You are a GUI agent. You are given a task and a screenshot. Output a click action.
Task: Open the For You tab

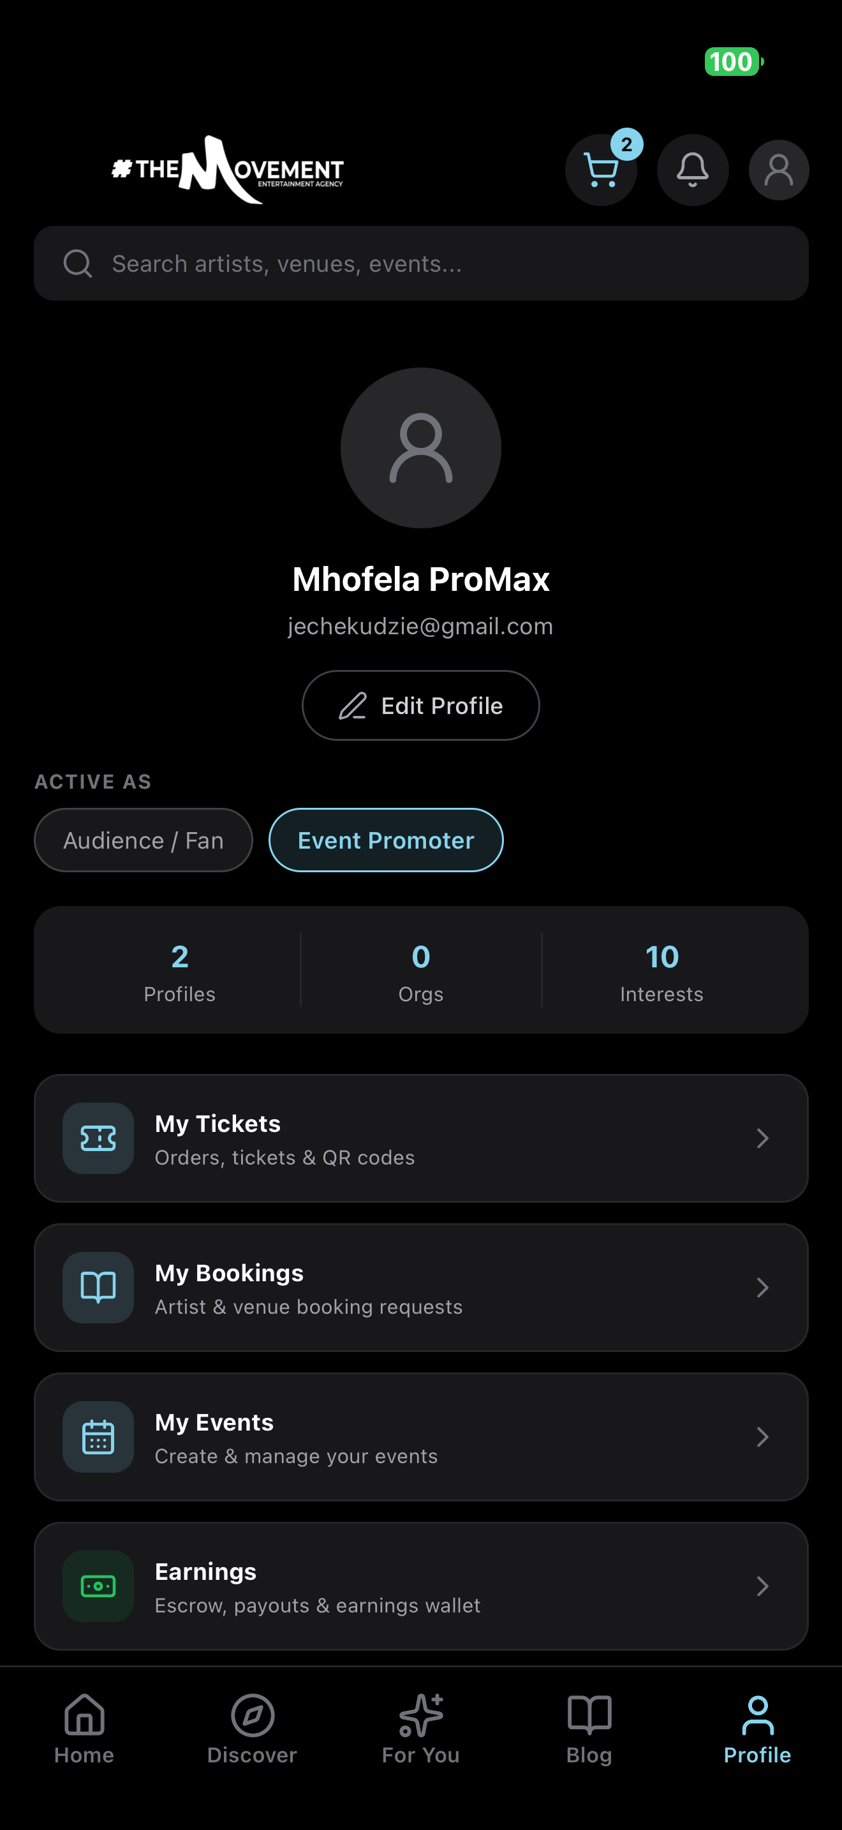421,1727
